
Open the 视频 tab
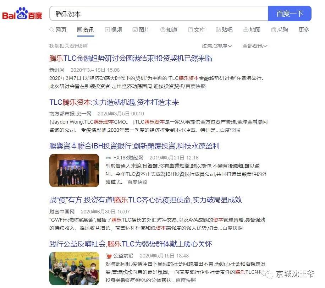click(114, 30)
